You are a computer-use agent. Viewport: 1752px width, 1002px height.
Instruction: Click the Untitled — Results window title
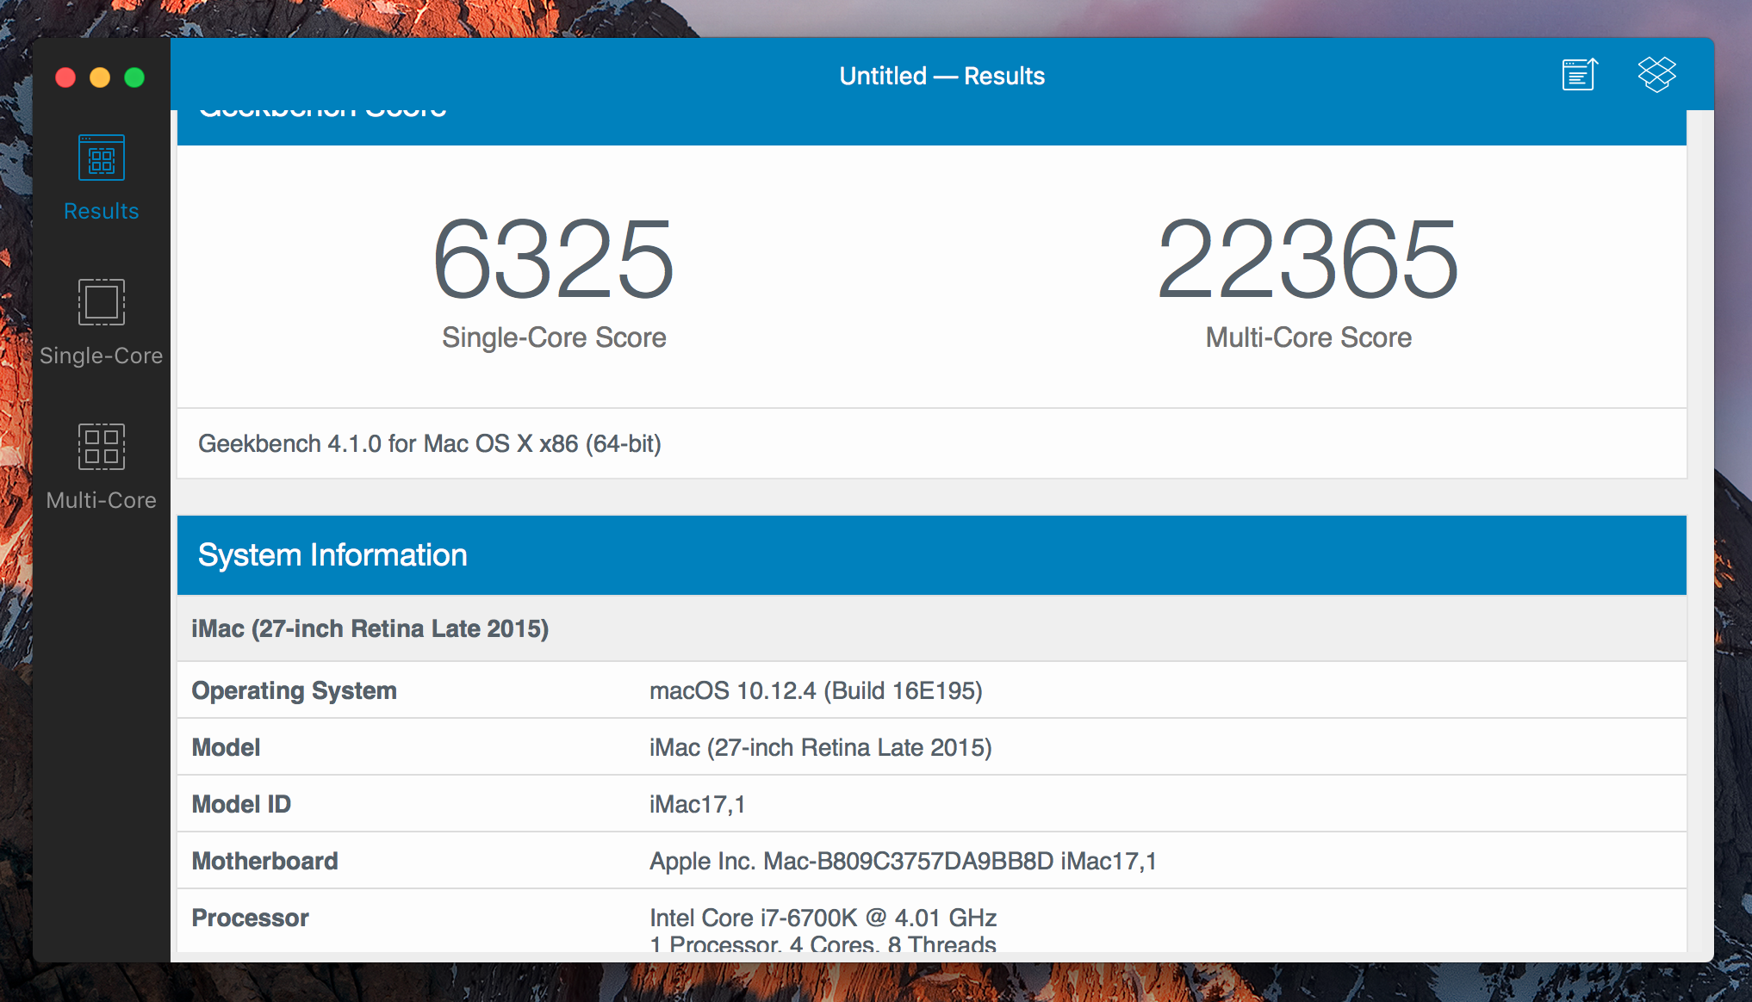(x=942, y=76)
